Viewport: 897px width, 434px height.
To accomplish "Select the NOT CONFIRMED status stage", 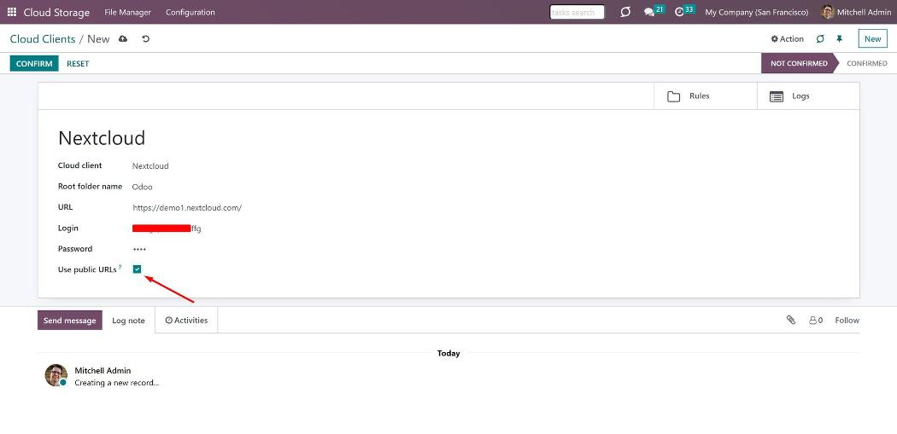I will coord(799,63).
